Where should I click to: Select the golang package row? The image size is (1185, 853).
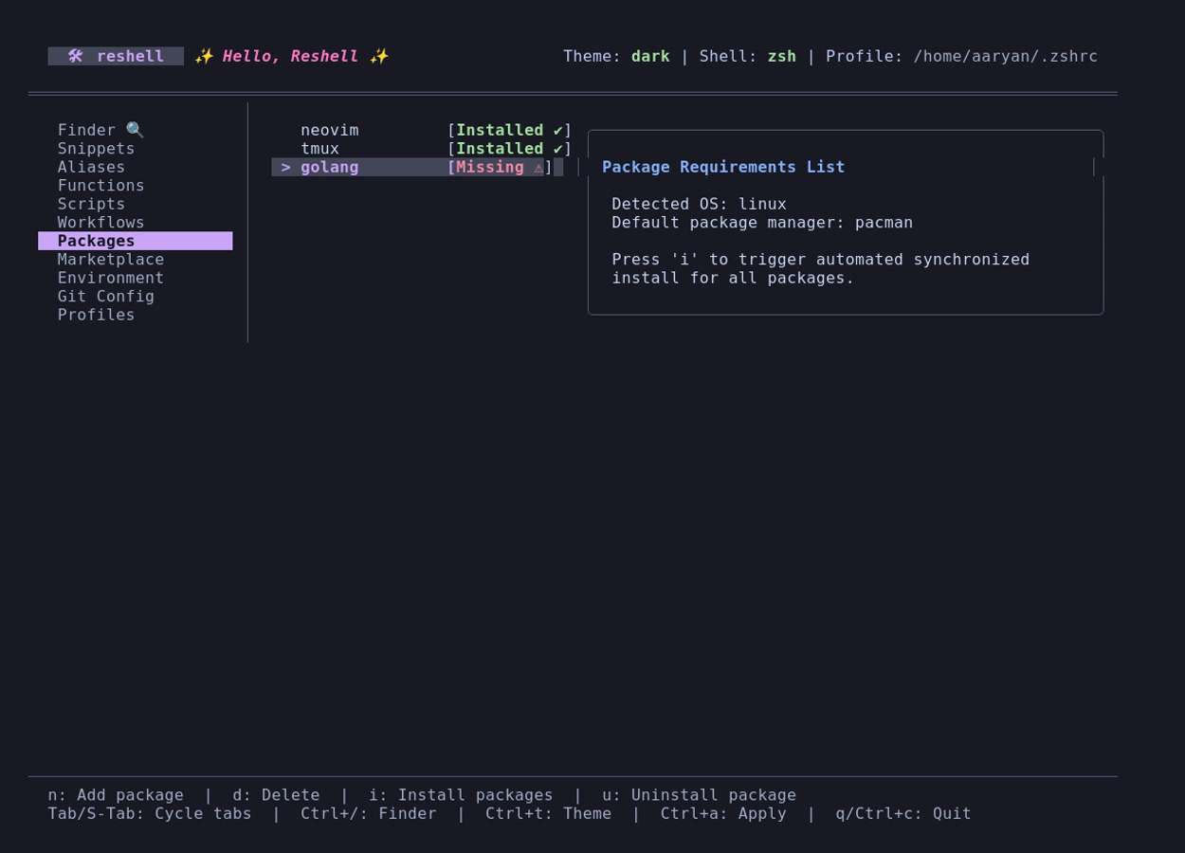(x=417, y=167)
